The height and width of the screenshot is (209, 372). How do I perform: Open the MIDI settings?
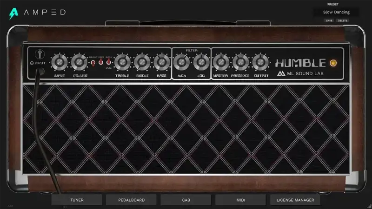click(x=240, y=200)
